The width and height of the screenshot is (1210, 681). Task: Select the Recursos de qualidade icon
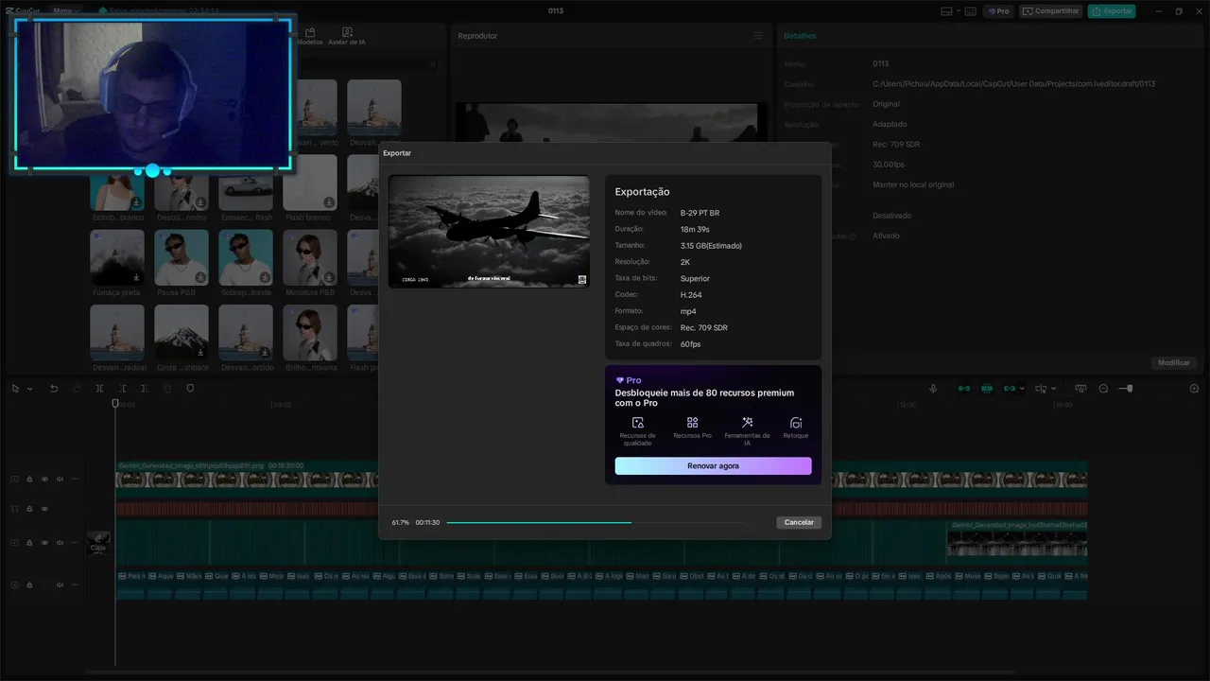pos(637,423)
